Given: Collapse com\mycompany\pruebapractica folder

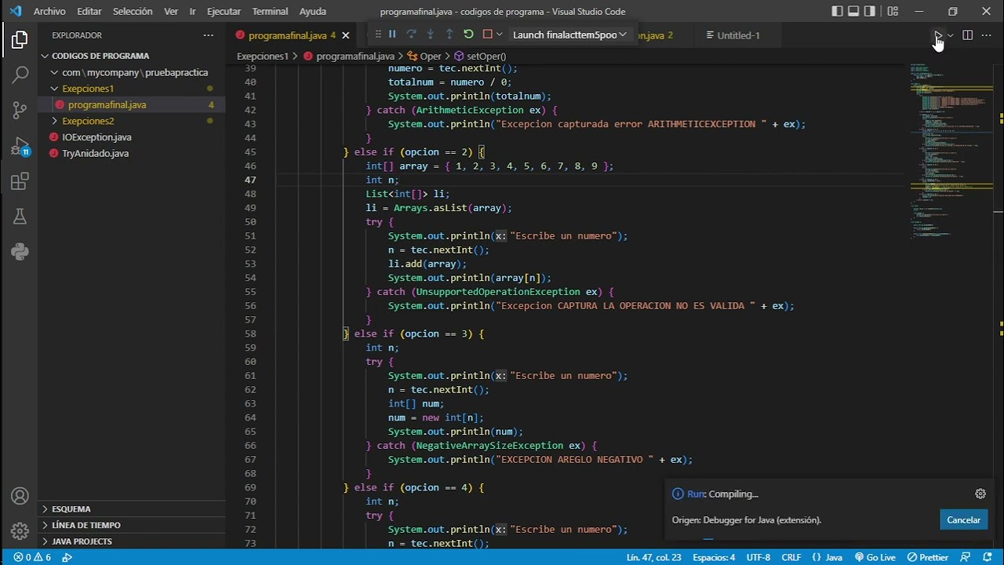Looking at the screenshot, I should click(x=132, y=72).
